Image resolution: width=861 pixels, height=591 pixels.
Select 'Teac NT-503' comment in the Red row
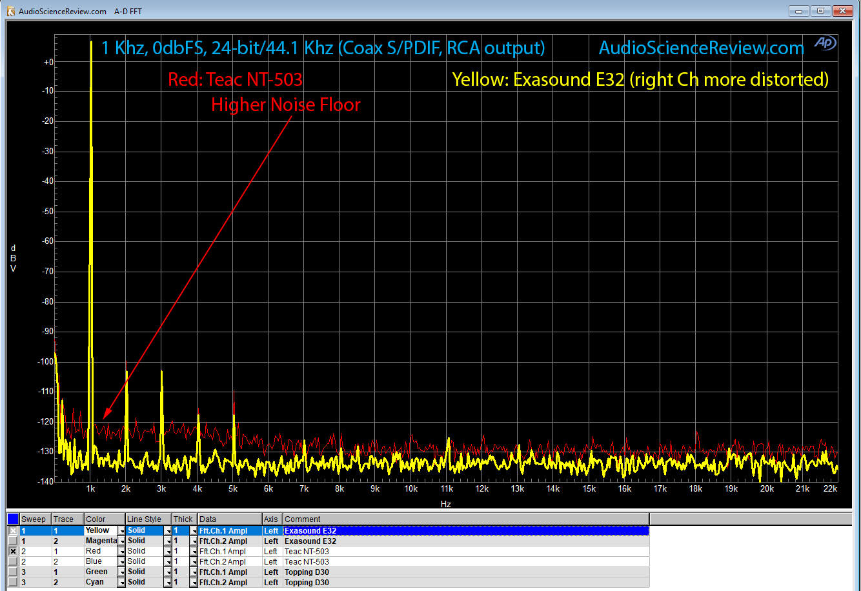[466, 551]
